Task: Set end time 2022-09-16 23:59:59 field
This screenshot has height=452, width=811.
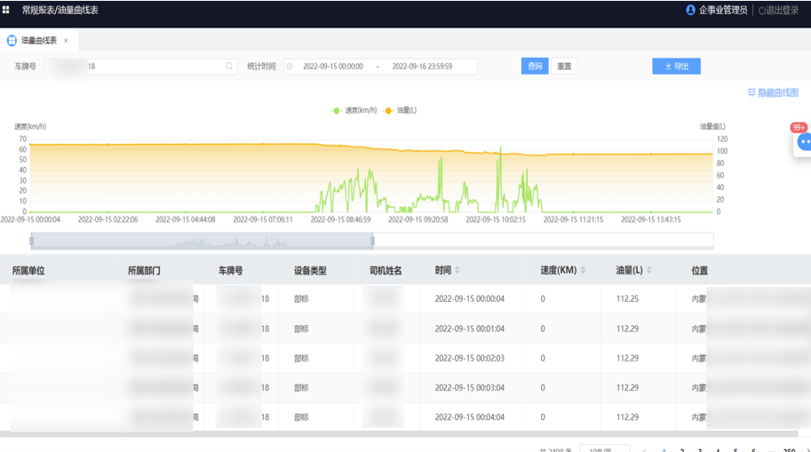Action: 422,67
